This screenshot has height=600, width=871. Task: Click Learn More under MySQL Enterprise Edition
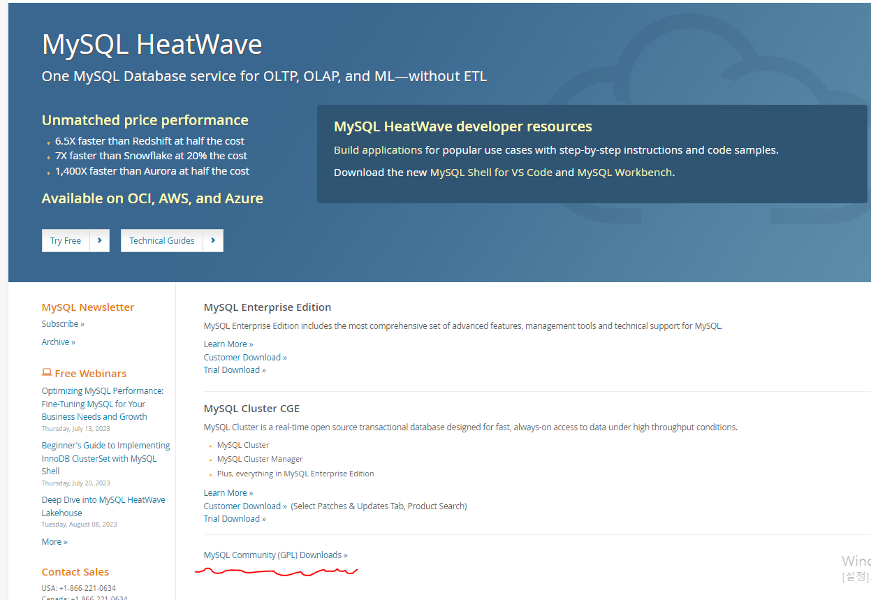click(x=228, y=344)
